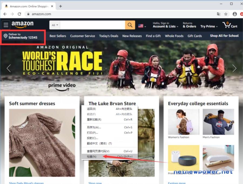
Task: Open the leopard dress product image
Action: 42,143
